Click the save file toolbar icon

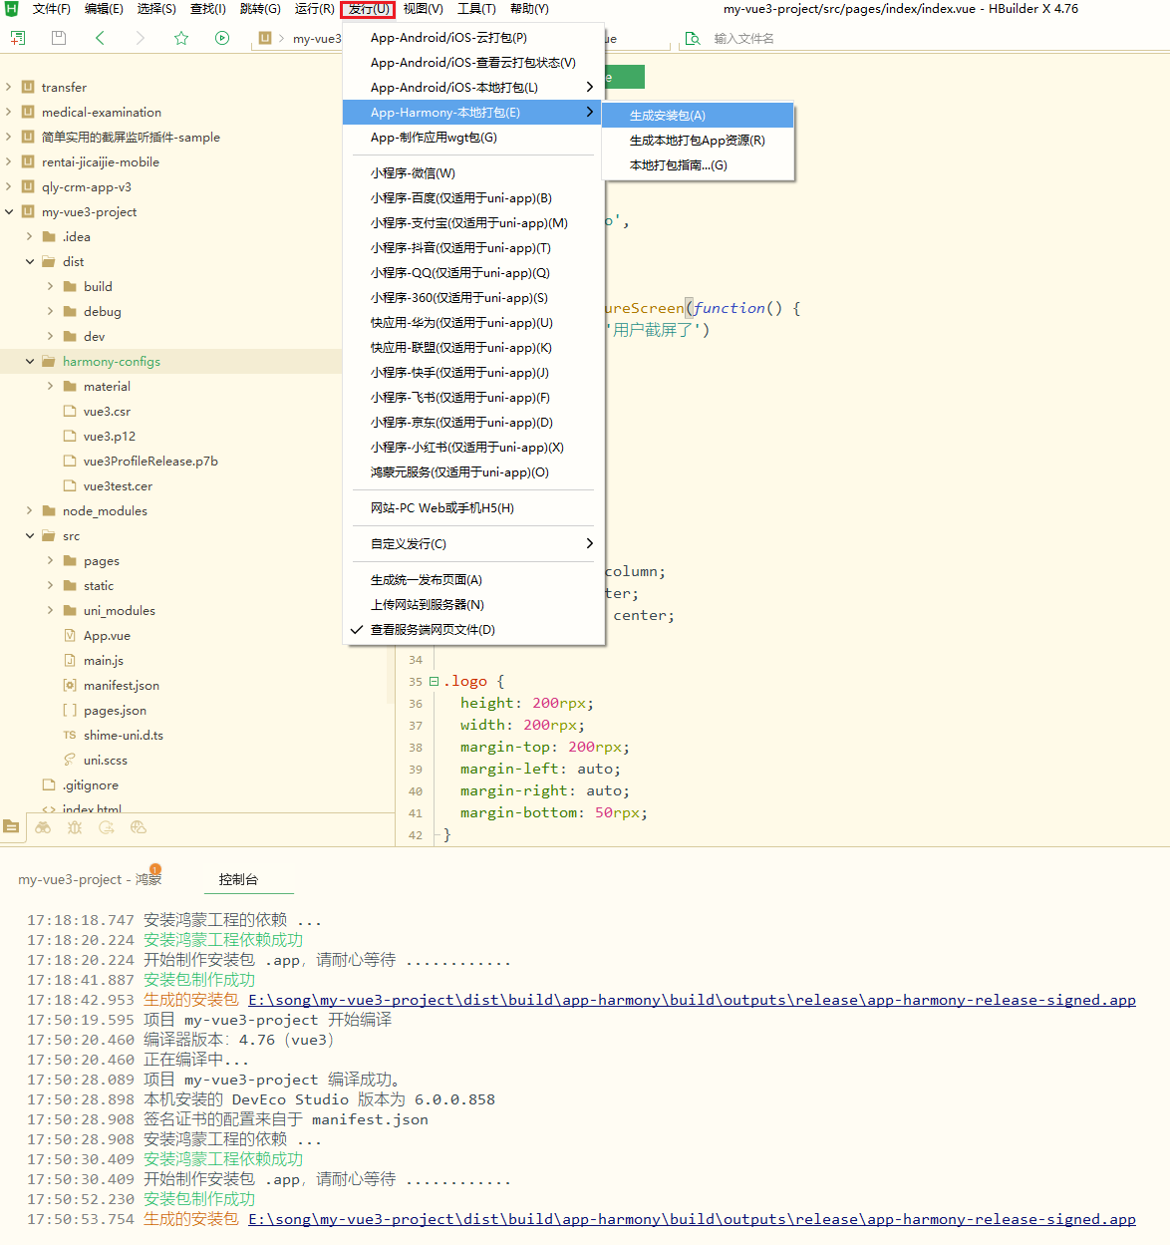59,38
